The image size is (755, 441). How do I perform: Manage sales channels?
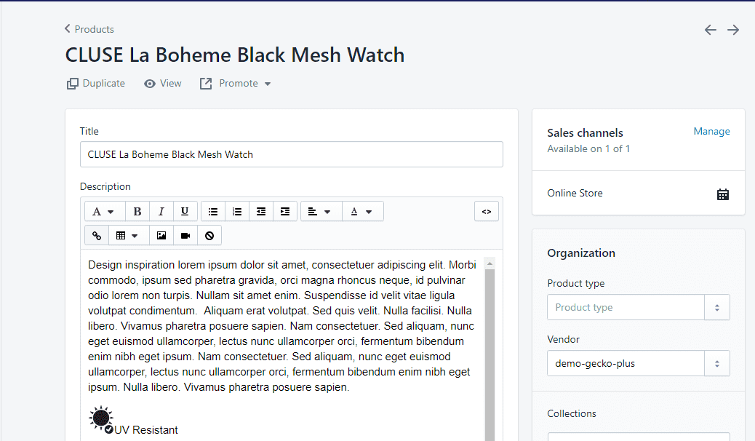pyautogui.click(x=711, y=131)
